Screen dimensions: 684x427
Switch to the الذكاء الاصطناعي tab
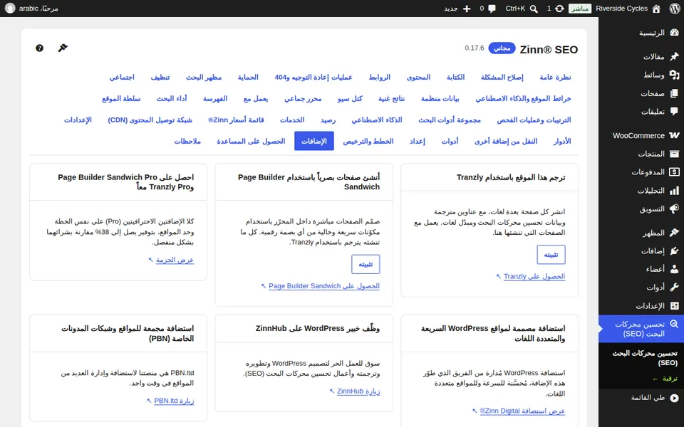(377, 120)
